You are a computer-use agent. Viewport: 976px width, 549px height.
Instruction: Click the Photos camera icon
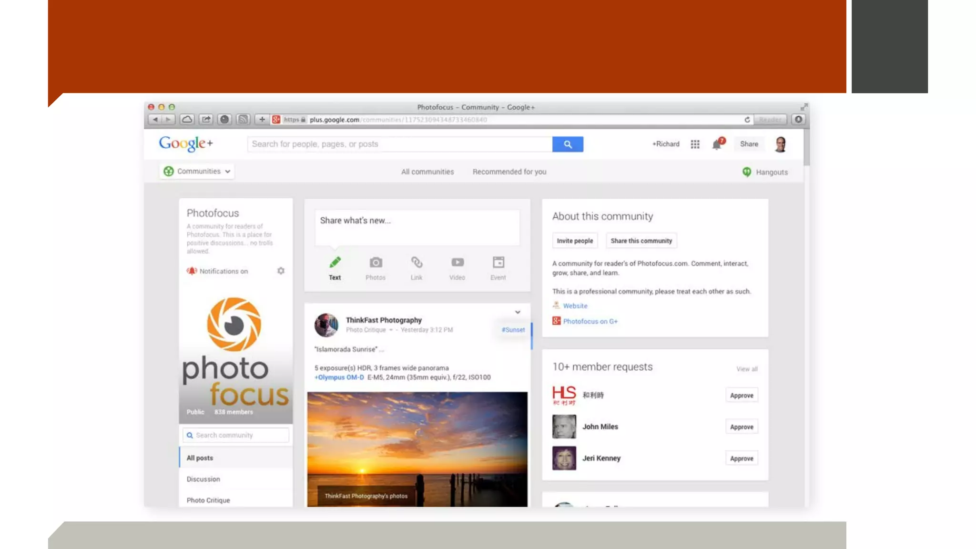pyautogui.click(x=376, y=263)
